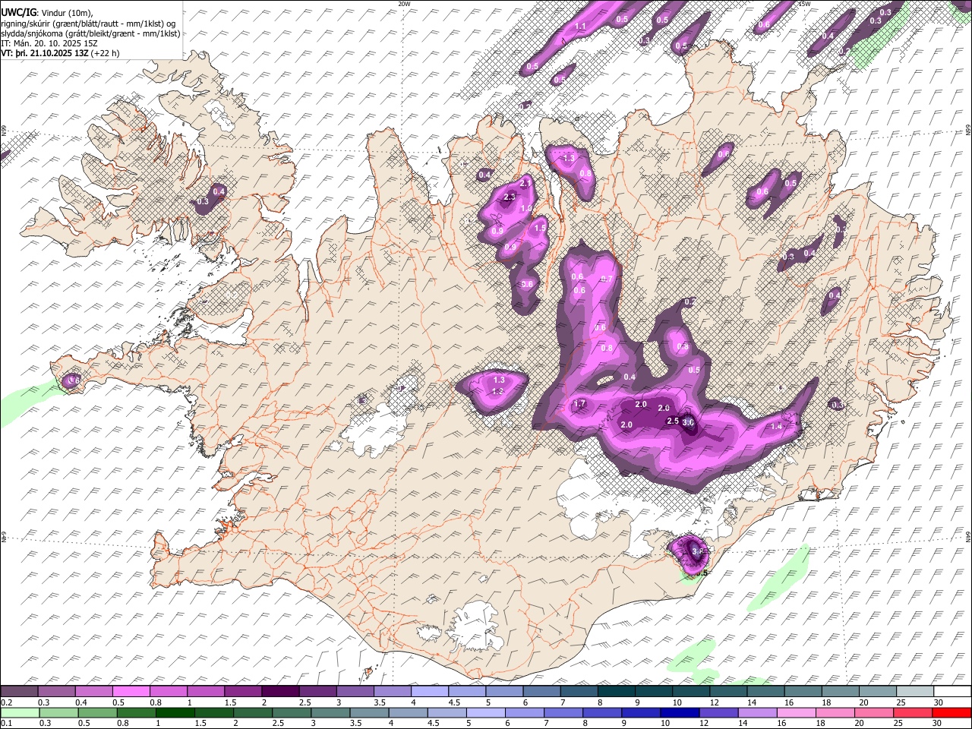Click the 'rigning/skúrir' description line

click(x=88, y=24)
